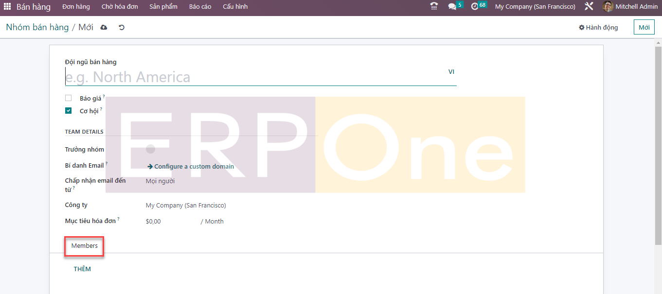
Task: Click the Nhóm bán hàng breadcrumb
Action: click(37, 28)
